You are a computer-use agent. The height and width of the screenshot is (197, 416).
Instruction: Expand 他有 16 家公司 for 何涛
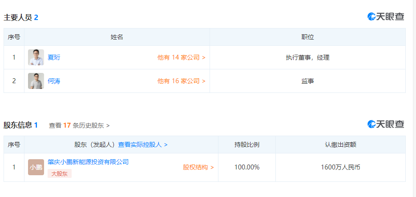(181, 81)
